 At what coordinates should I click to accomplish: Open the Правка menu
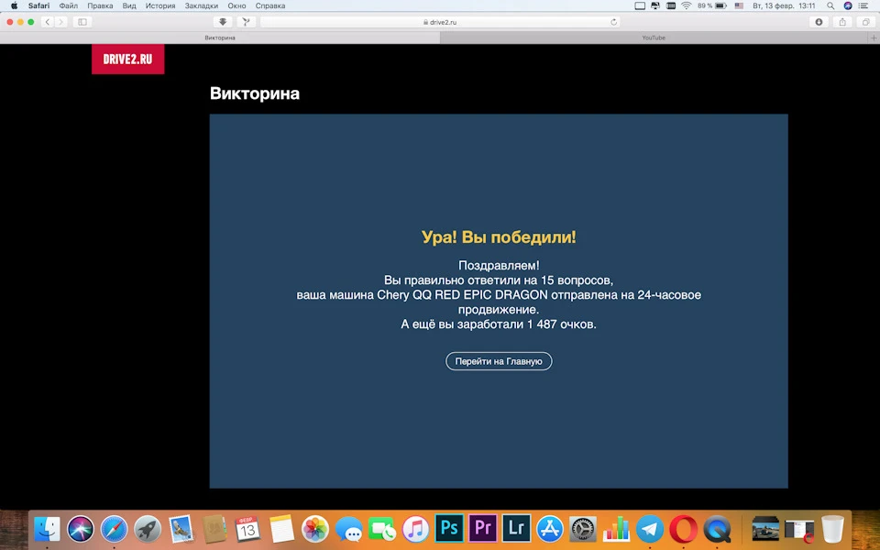[x=100, y=5]
